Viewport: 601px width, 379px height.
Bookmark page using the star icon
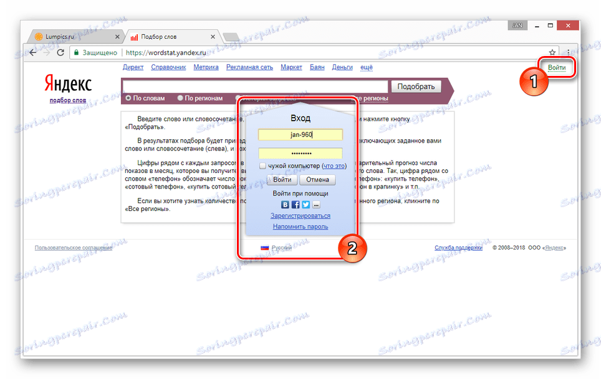(x=552, y=52)
